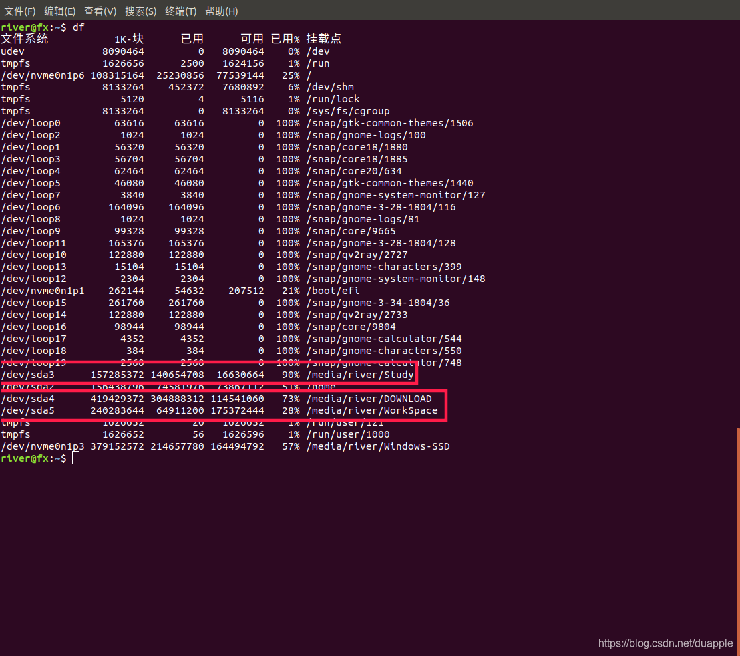740x656 pixels.
Task: Click the '/dev/sda3' device name
Action: pos(28,375)
